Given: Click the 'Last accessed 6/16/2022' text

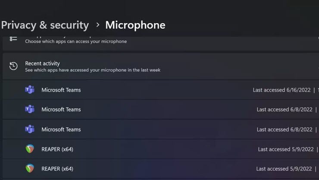Looking at the screenshot, I should tap(281, 90).
